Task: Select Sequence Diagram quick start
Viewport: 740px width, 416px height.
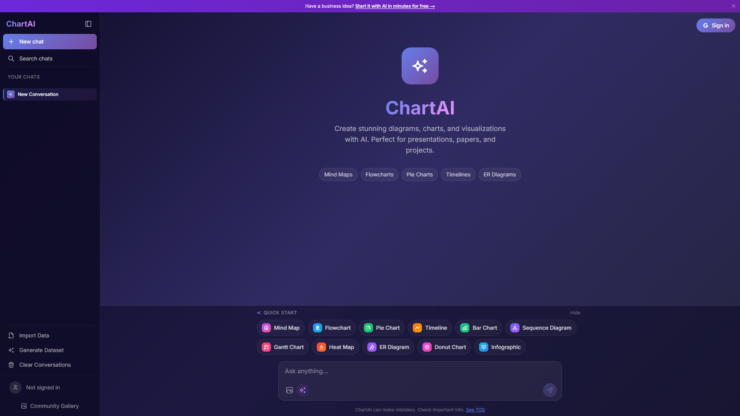Action: [541, 328]
